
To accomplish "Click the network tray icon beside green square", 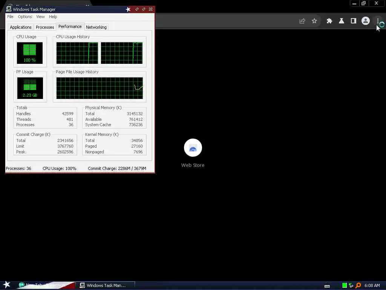I will (351, 285).
